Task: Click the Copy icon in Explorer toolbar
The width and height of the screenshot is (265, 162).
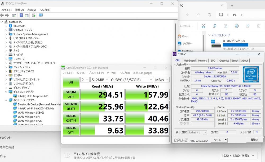Action: 214,26
